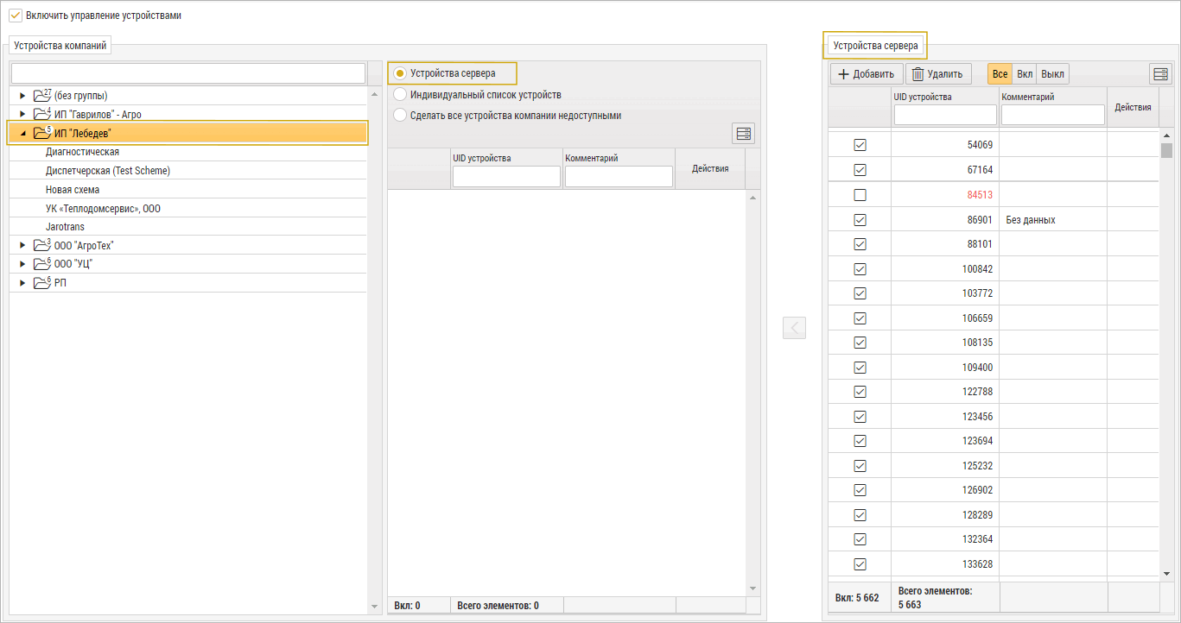The image size is (1181, 623).
Task: Sort by Комментарий header in server devices
Action: point(1028,97)
